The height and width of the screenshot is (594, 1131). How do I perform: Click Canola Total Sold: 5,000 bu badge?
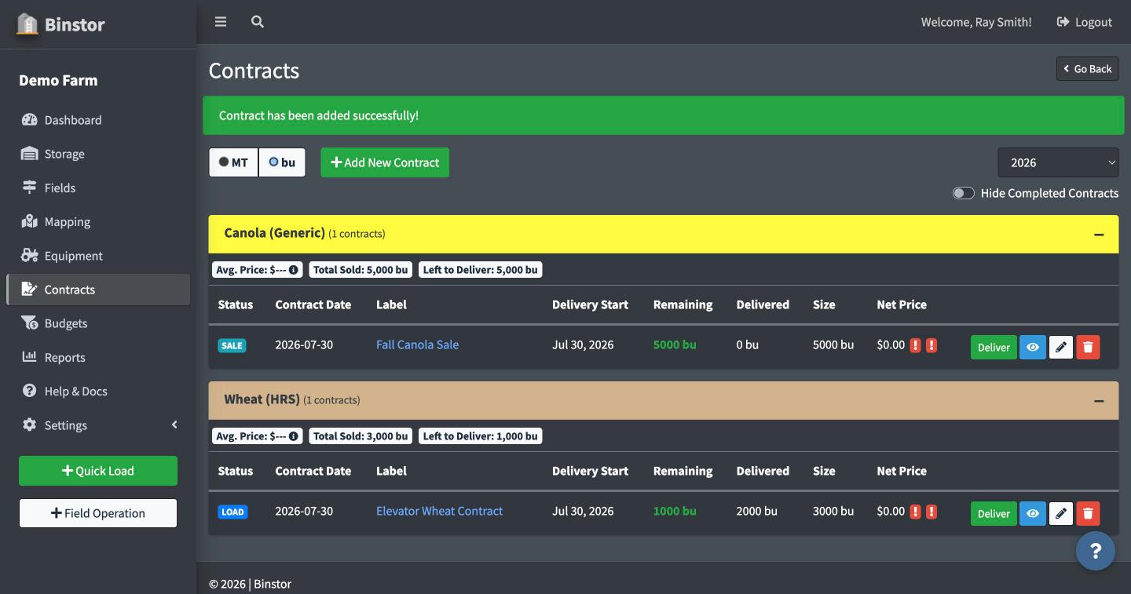(x=361, y=270)
